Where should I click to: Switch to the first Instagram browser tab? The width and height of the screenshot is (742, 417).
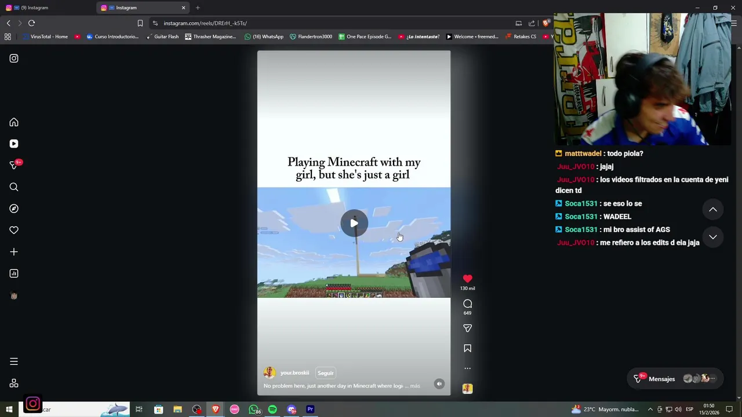click(48, 8)
